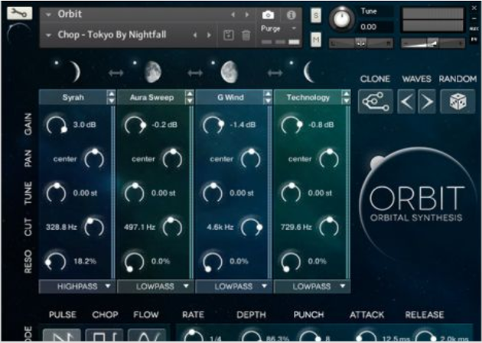Open the HIGHPASS filter type dropdown

(x=77, y=286)
